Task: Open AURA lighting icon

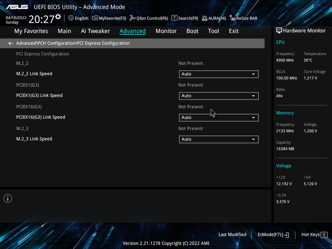Action: coord(204,18)
